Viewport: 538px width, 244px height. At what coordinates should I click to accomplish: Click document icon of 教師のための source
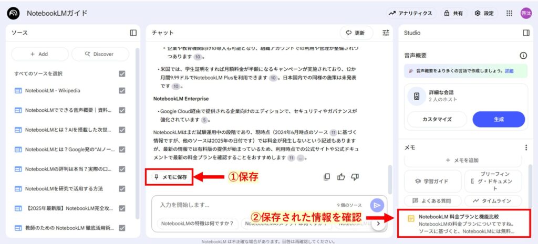18,228
